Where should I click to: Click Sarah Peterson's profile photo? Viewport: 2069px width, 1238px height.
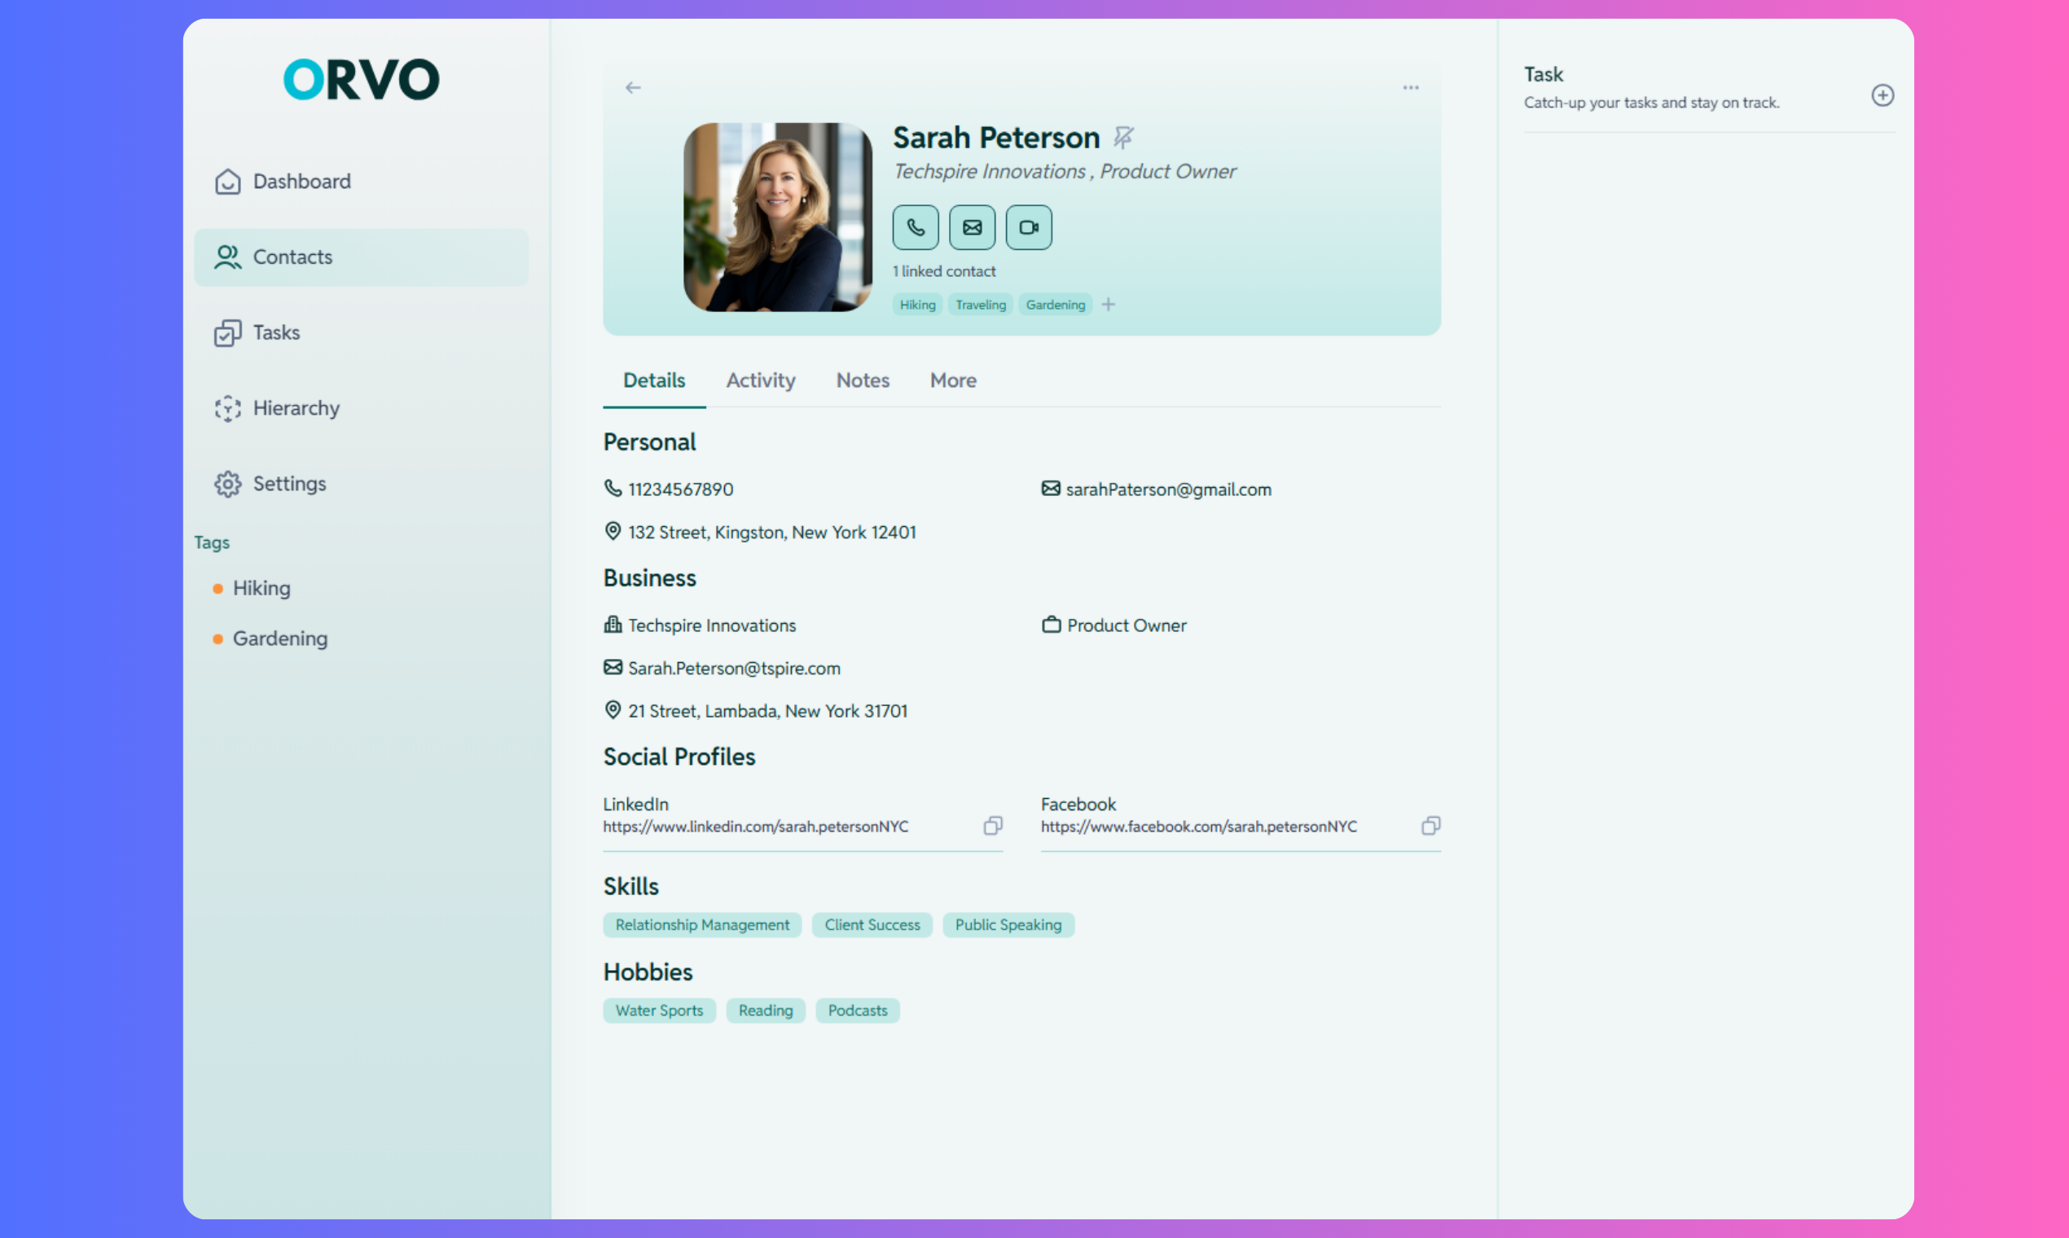pyautogui.click(x=778, y=217)
